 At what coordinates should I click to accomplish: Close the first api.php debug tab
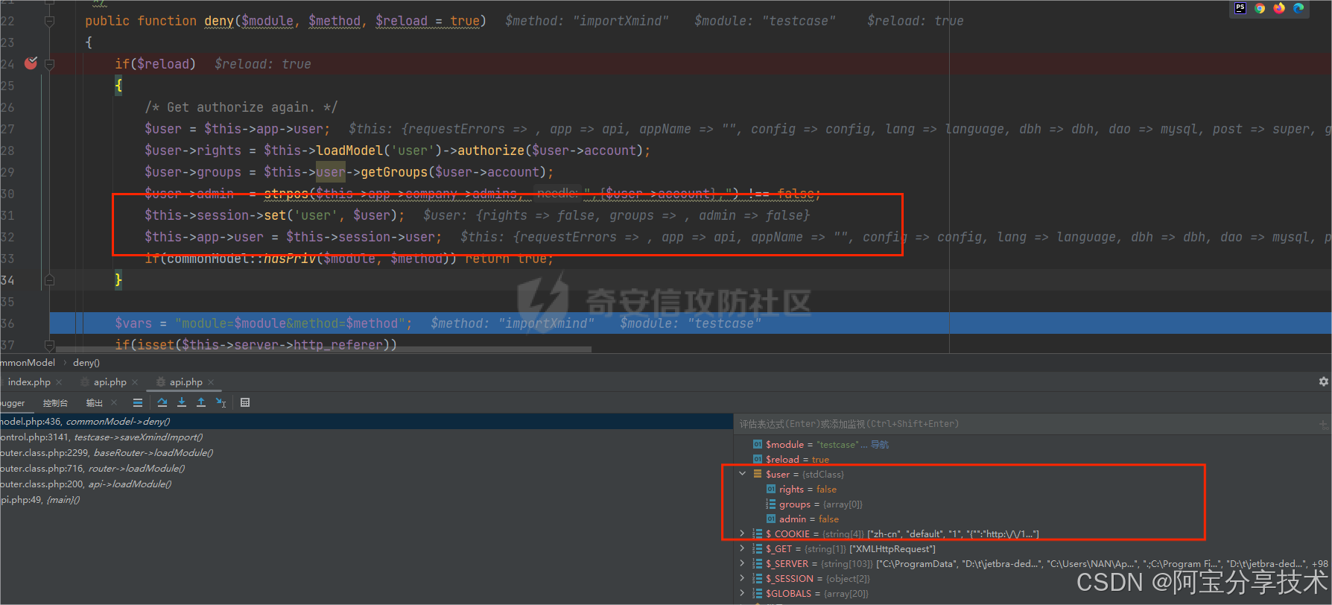(135, 382)
